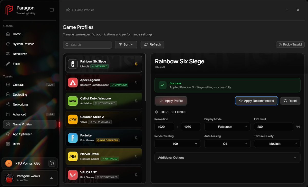The width and height of the screenshot is (308, 187).
Task: Click the Replay Tutorial button
Action: pos(290,44)
